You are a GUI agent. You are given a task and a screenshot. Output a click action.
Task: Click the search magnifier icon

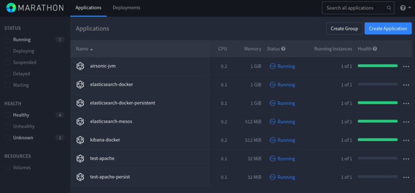pyautogui.click(x=389, y=8)
